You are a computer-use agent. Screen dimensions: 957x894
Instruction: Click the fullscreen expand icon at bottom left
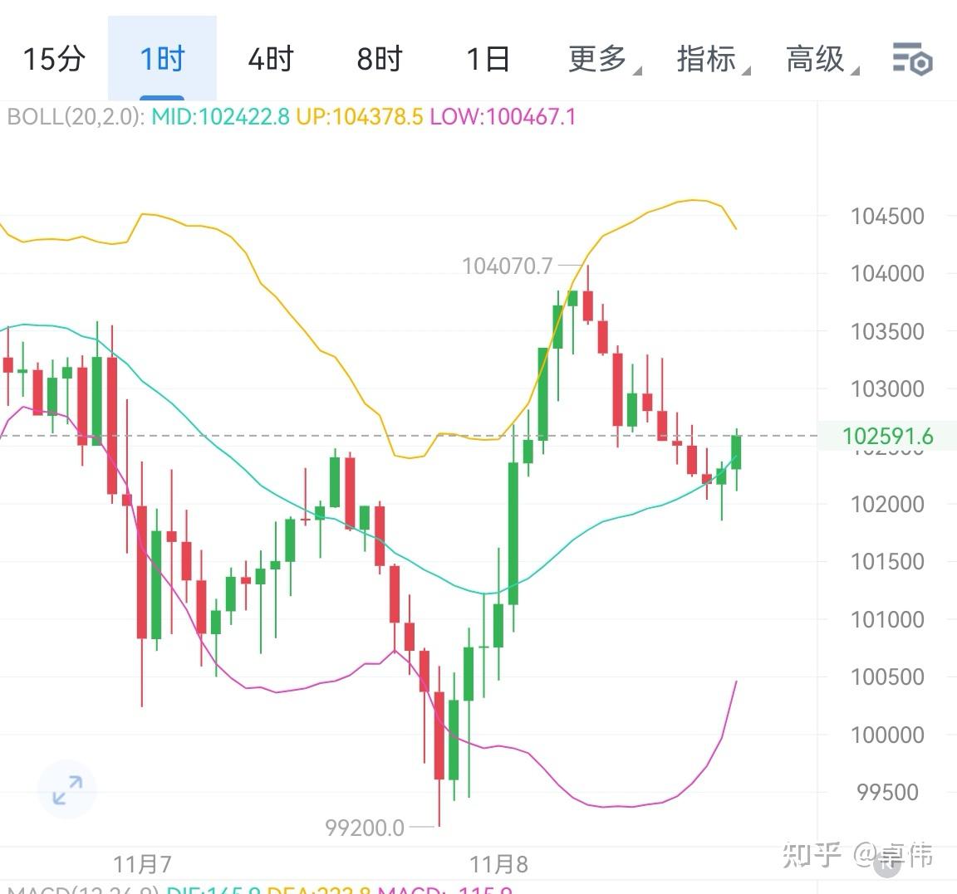[66, 789]
